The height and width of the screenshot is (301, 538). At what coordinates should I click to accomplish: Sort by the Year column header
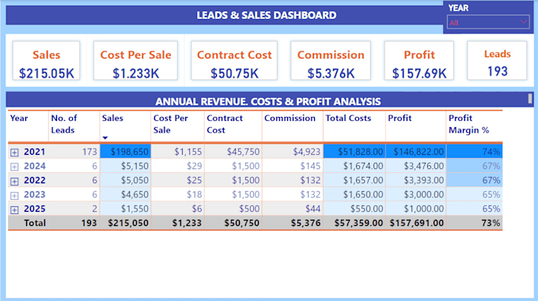[19, 119]
